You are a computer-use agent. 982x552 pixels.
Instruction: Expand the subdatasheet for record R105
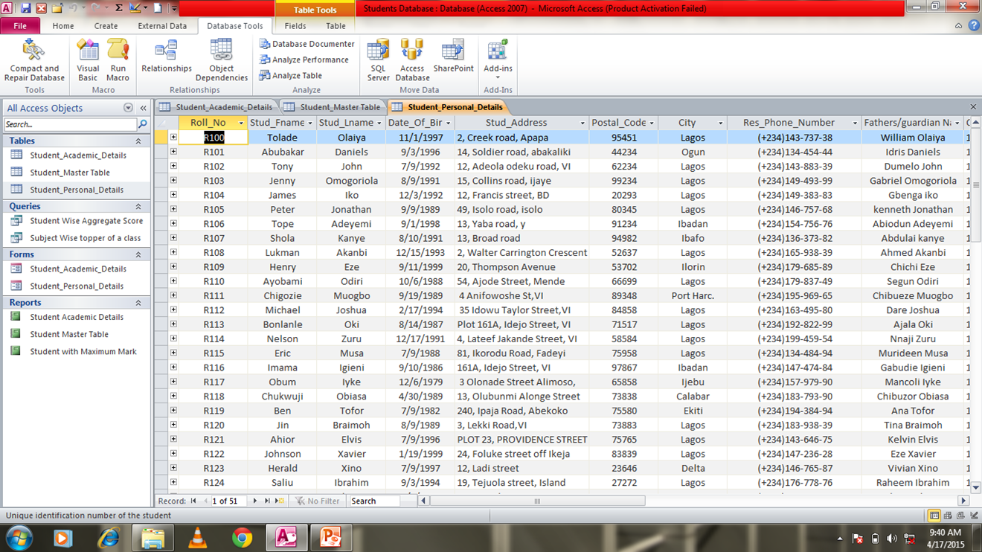coord(173,209)
